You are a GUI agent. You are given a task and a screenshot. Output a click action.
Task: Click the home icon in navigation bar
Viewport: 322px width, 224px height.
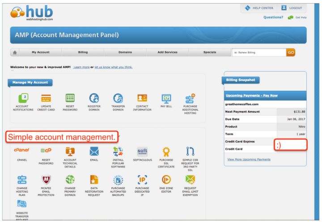pyautogui.click(x=15, y=52)
